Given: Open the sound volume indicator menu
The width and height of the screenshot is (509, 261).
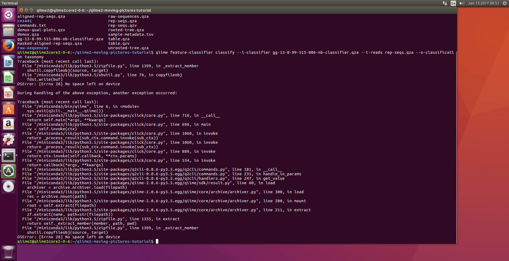Looking at the screenshot, I should click(462, 3).
